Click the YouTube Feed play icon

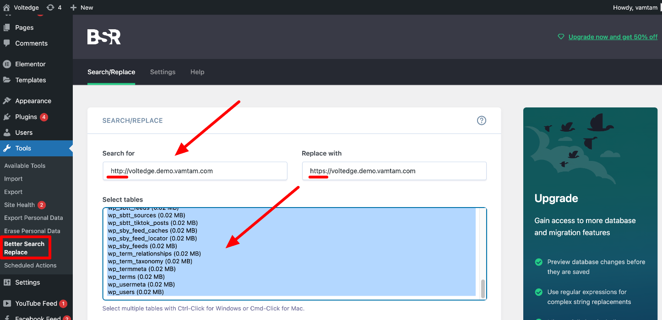[7, 304]
